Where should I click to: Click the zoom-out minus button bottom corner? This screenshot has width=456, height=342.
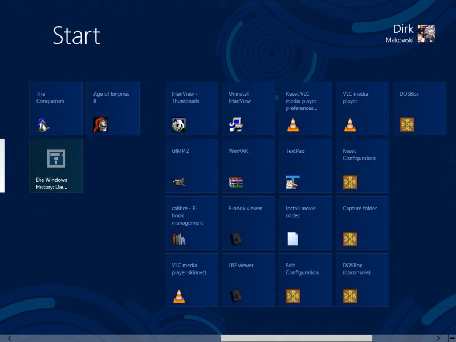452,338
